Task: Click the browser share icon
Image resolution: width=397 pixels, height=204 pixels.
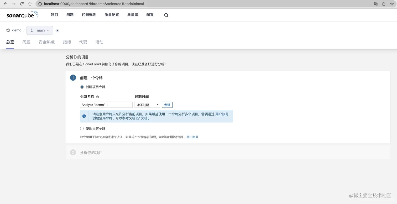Action: point(384,4)
